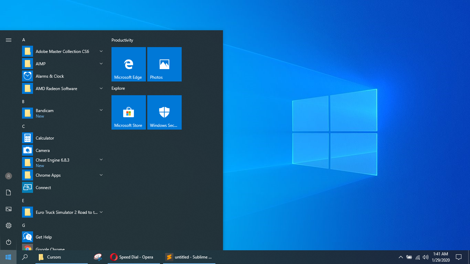Launch the Microsoft Store tile
This screenshot has width=470, height=264.
coord(129,112)
